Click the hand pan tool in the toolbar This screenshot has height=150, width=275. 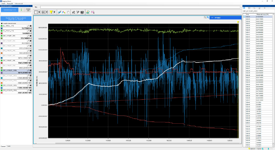pos(68,12)
